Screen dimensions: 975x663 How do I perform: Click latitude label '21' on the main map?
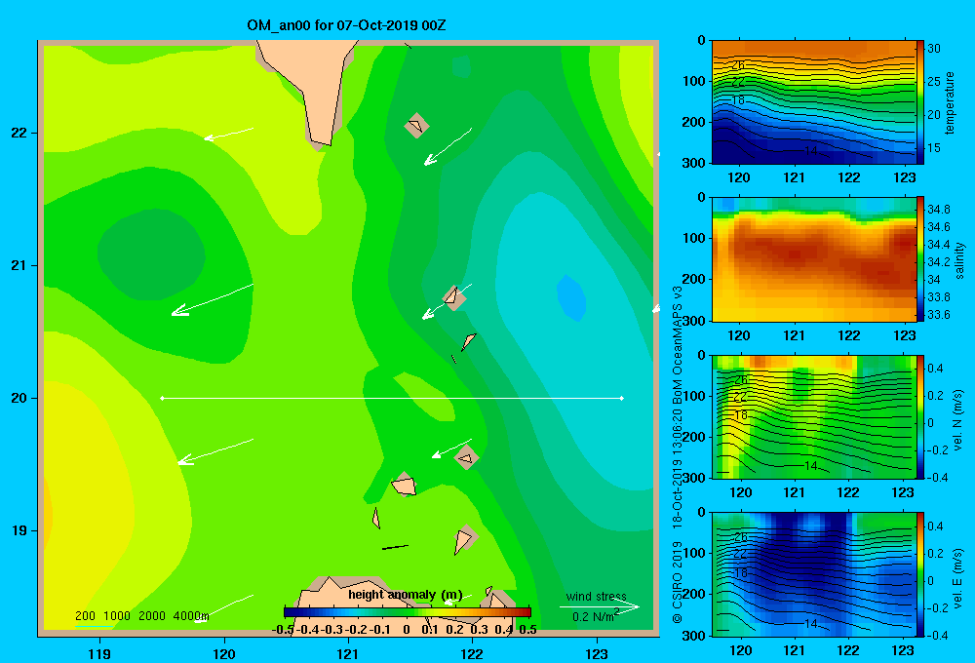point(19,265)
